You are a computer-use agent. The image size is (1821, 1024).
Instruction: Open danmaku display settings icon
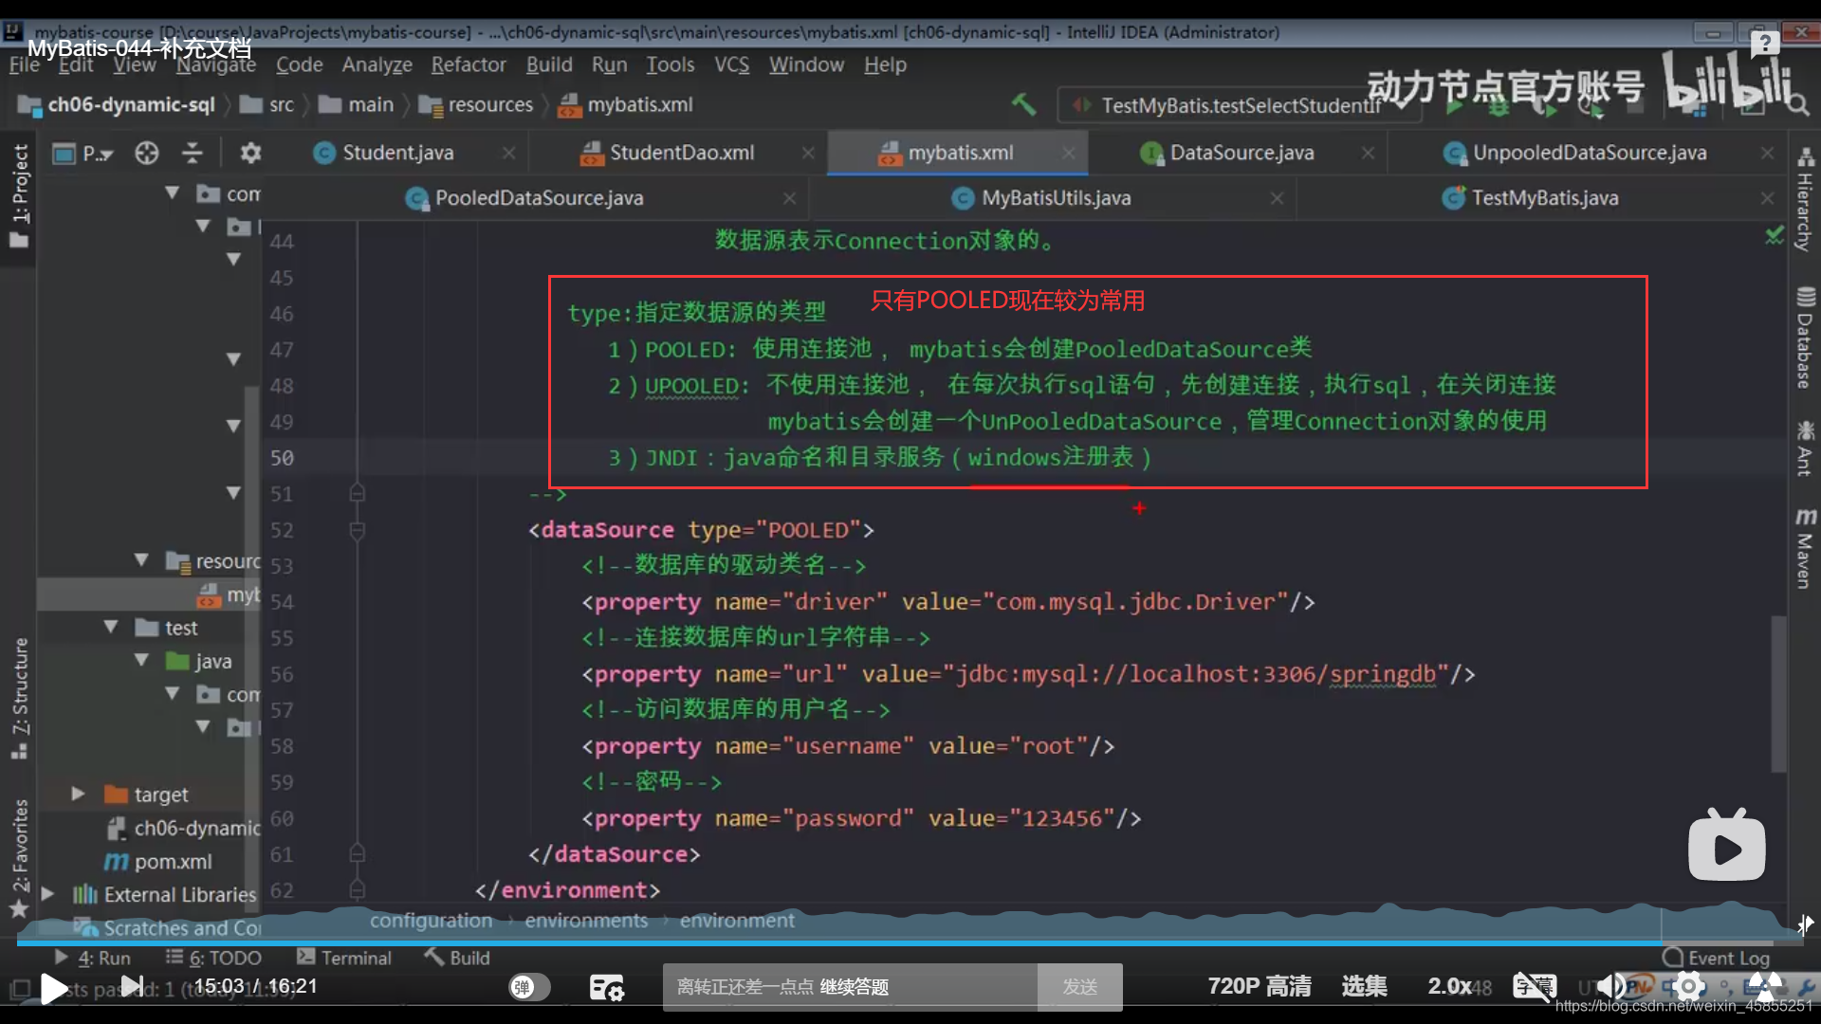coord(607,987)
